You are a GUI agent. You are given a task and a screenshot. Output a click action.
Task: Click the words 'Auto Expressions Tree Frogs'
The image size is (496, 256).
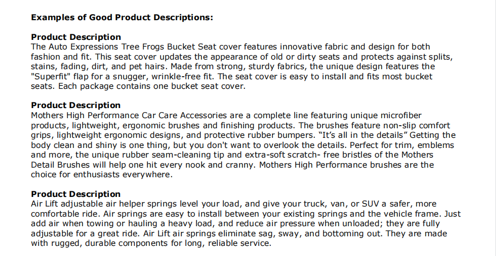(x=106, y=47)
